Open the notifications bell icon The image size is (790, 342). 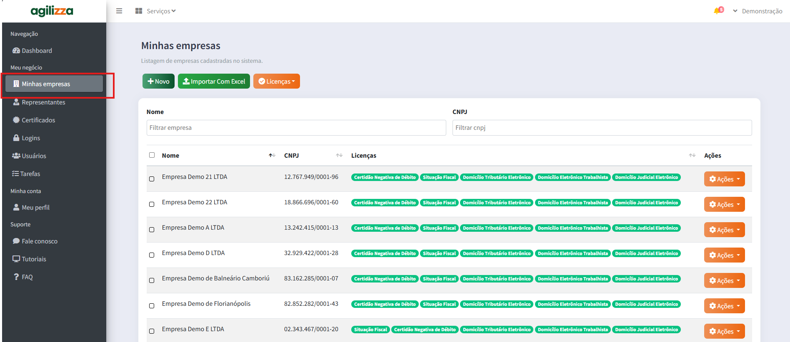717,11
